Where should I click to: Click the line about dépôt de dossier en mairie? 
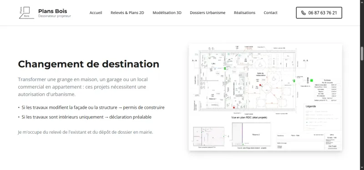click(86, 132)
